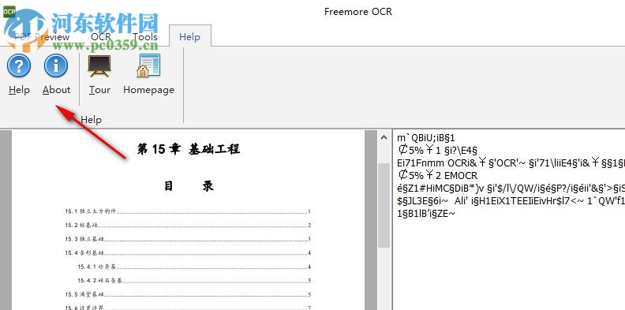Viewport: 625px width, 310px height.
Task: Click table of contents entry 15.4.2
Action: click(x=194, y=281)
